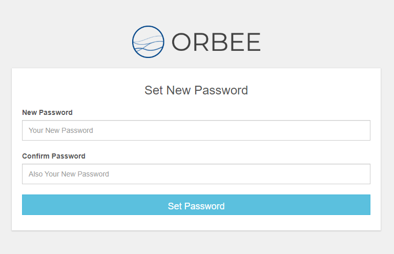Image resolution: width=394 pixels, height=254 pixels.
Task: Click the final E in ORBEE wordmark
Action: click(254, 42)
